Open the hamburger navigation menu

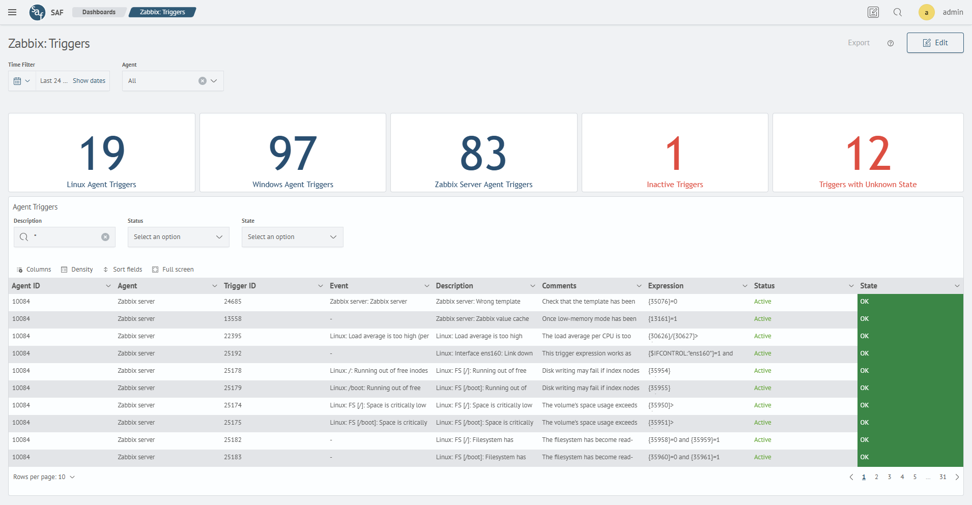[12, 12]
